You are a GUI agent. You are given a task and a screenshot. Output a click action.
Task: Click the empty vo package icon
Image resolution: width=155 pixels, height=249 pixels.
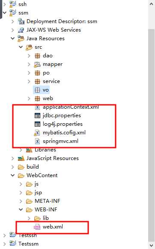tap(37, 90)
